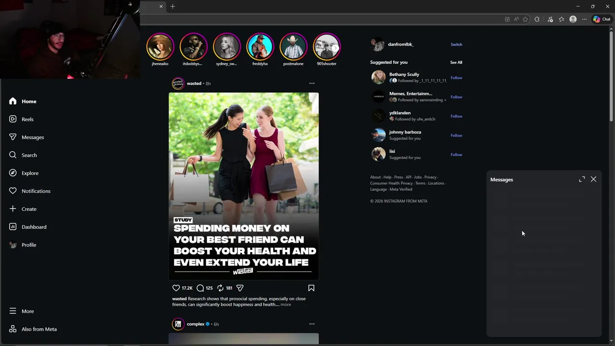This screenshot has width=615, height=346.
Task: Click the read aloud icon in address bar
Action: (516, 19)
